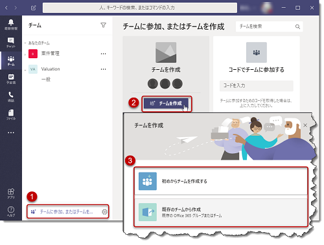Open more options for the 案件管理 team
Screen dimensions: 324x245
(x=103, y=54)
